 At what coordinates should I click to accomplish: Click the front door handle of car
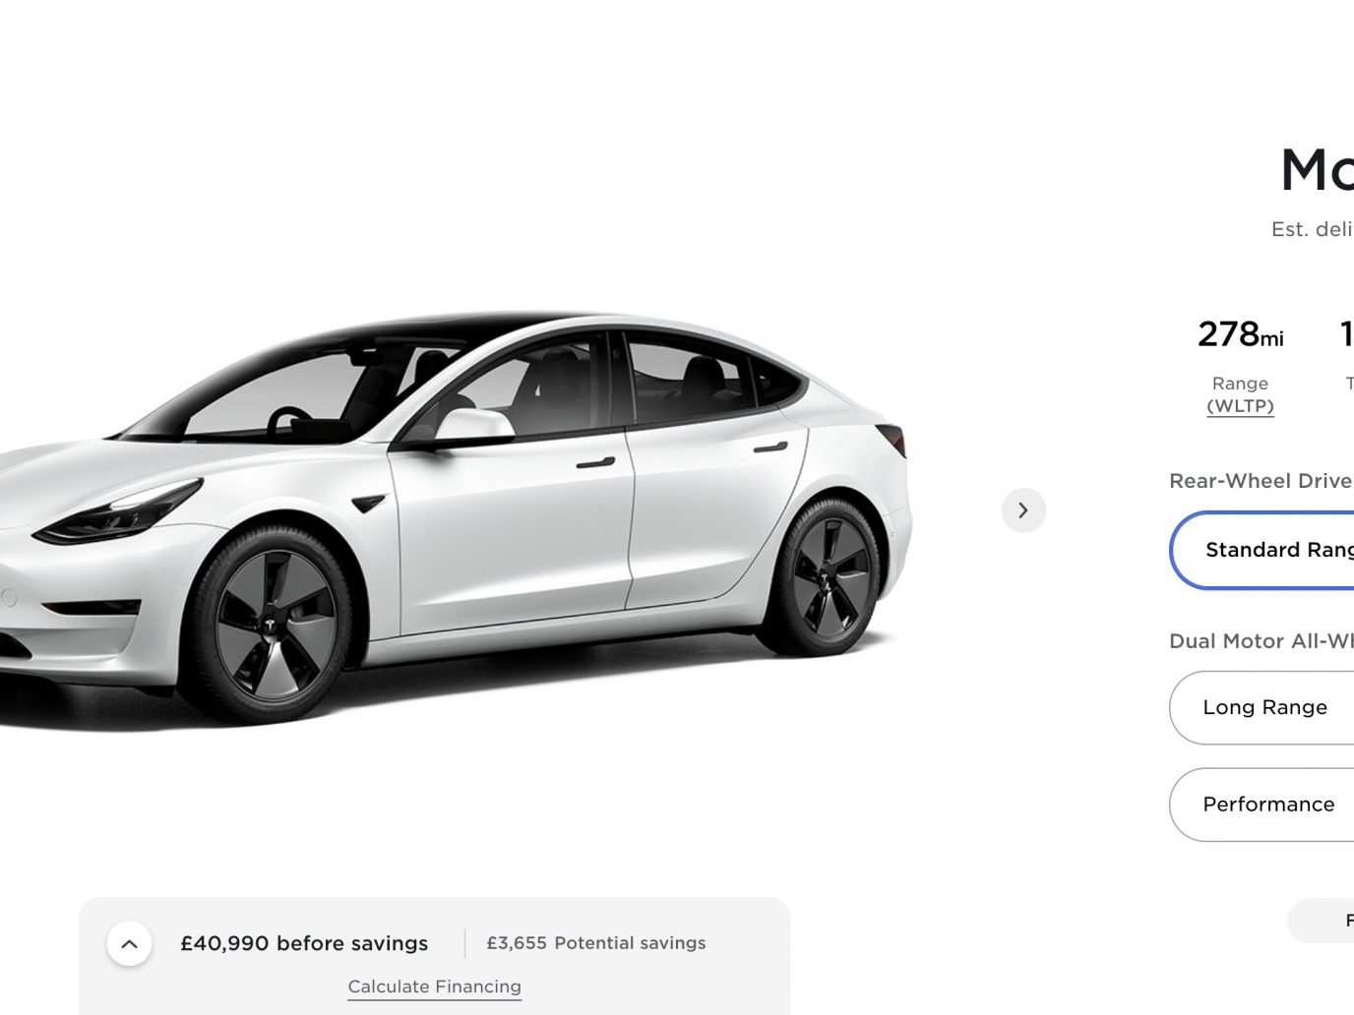coord(595,462)
